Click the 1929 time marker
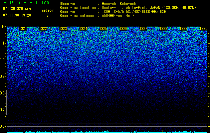 coord(184,29)
